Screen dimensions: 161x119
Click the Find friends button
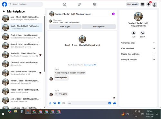(x=132, y=4)
